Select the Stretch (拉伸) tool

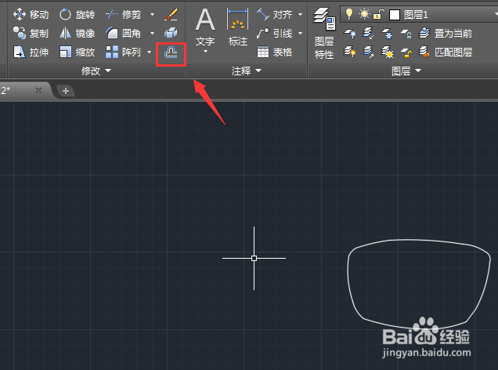pos(31,52)
